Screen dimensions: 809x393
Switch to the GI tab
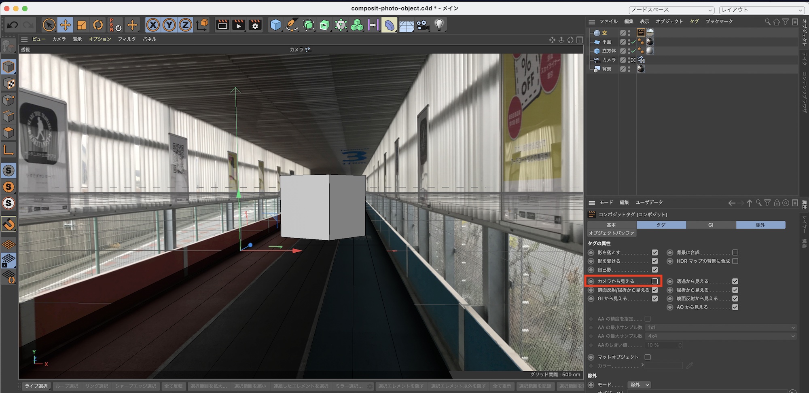click(x=711, y=225)
